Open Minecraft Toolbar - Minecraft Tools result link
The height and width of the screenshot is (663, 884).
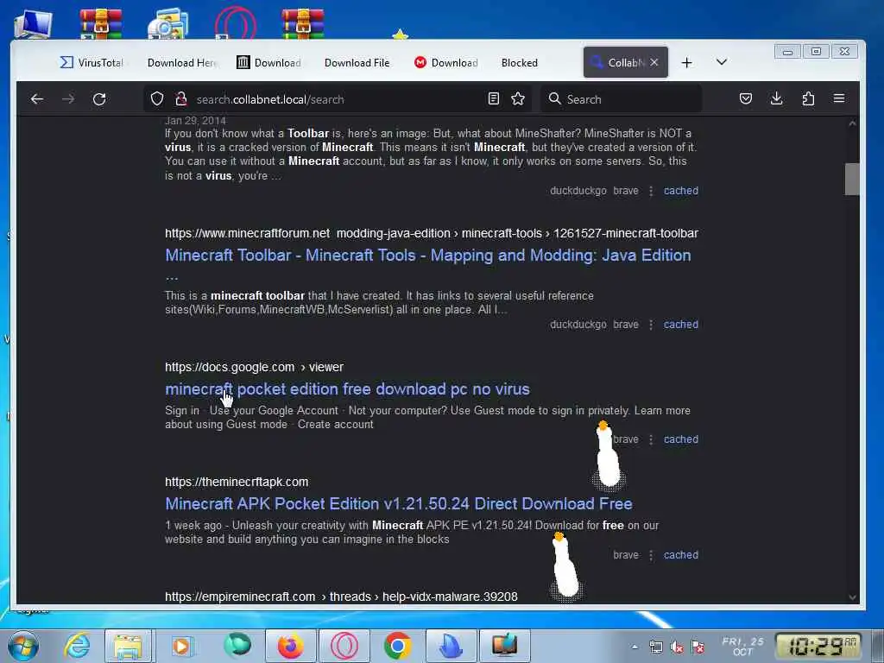point(428,256)
